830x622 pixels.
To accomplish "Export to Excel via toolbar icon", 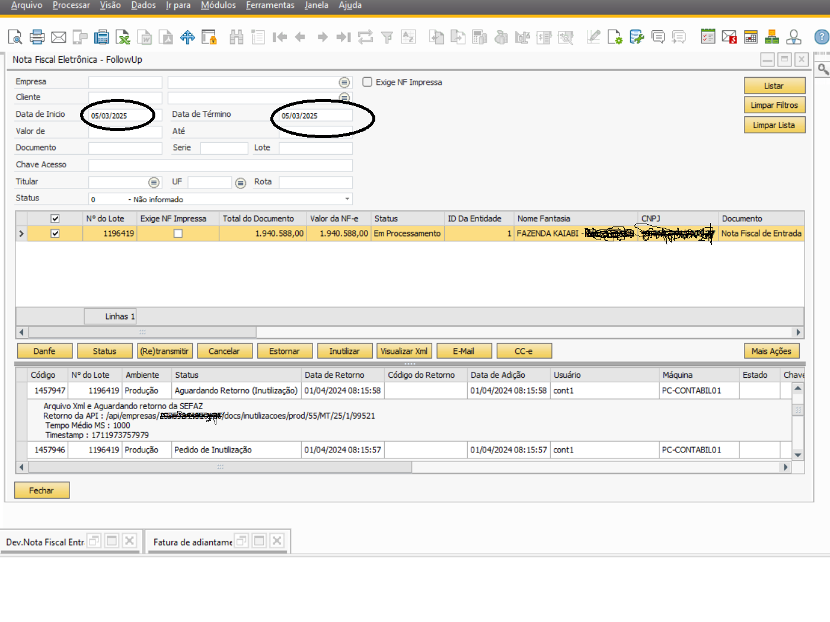I will [123, 37].
